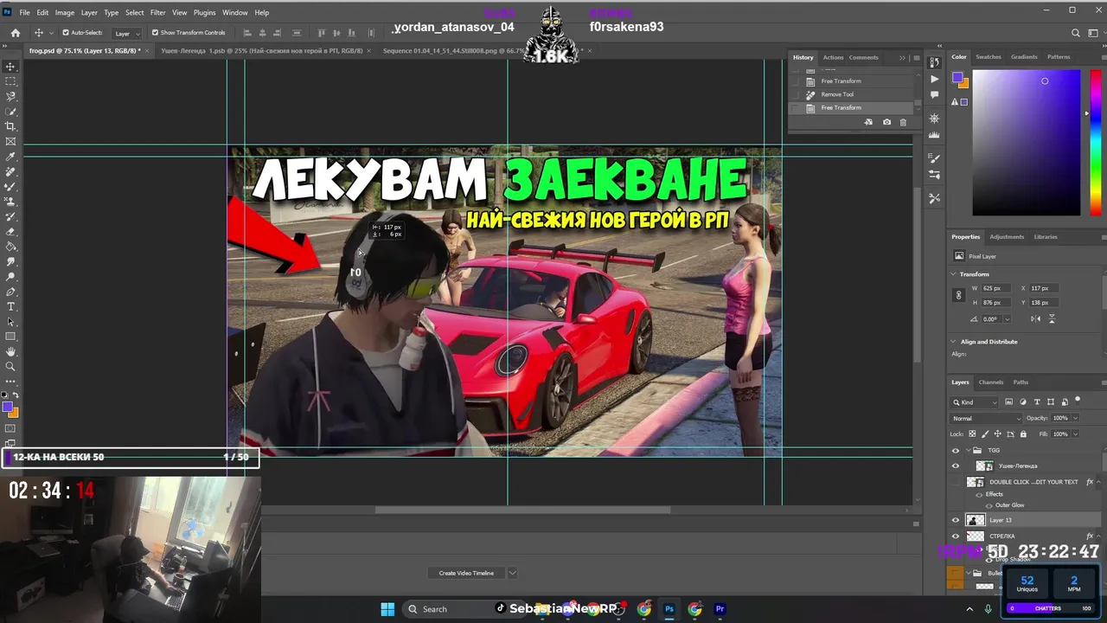The height and width of the screenshot is (623, 1107).
Task: Create new snapshot in History panel
Action: pyautogui.click(x=886, y=122)
